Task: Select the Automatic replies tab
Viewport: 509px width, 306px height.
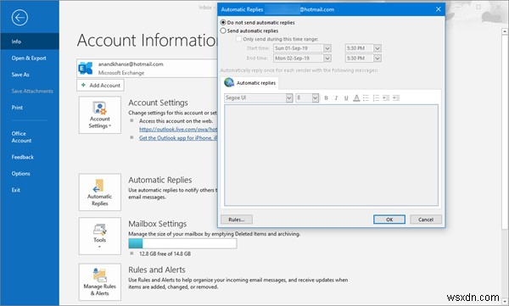Action: (x=249, y=83)
